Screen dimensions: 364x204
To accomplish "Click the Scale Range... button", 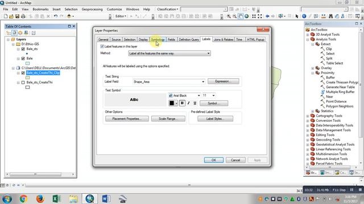I will (168, 118).
